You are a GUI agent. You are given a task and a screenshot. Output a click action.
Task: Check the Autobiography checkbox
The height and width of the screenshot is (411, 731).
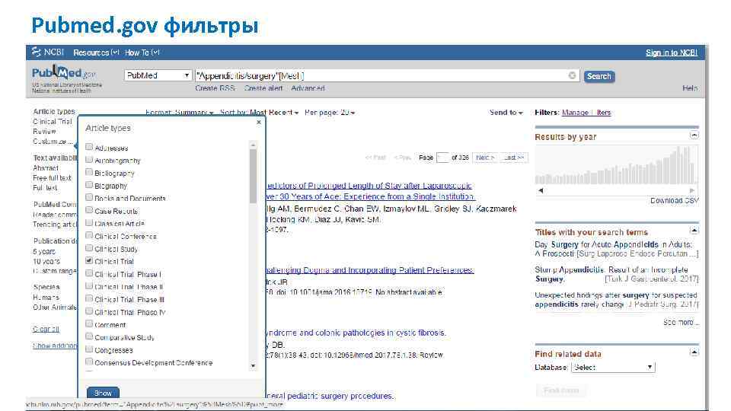(x=89, y=159)
